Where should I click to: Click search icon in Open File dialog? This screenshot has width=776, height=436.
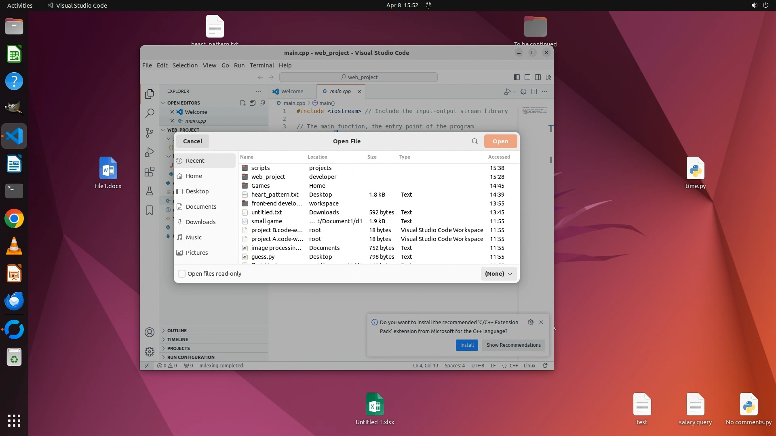click(x=474, y=141)
